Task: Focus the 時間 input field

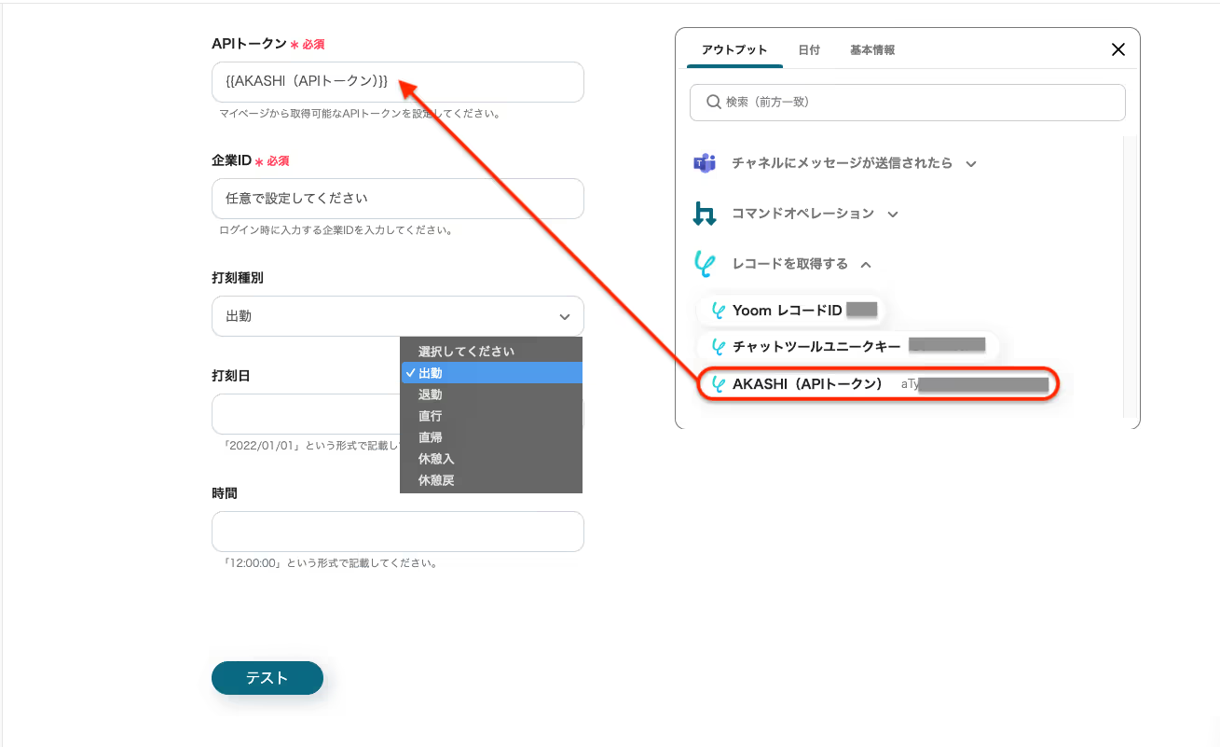Action: tap(398, 532)
